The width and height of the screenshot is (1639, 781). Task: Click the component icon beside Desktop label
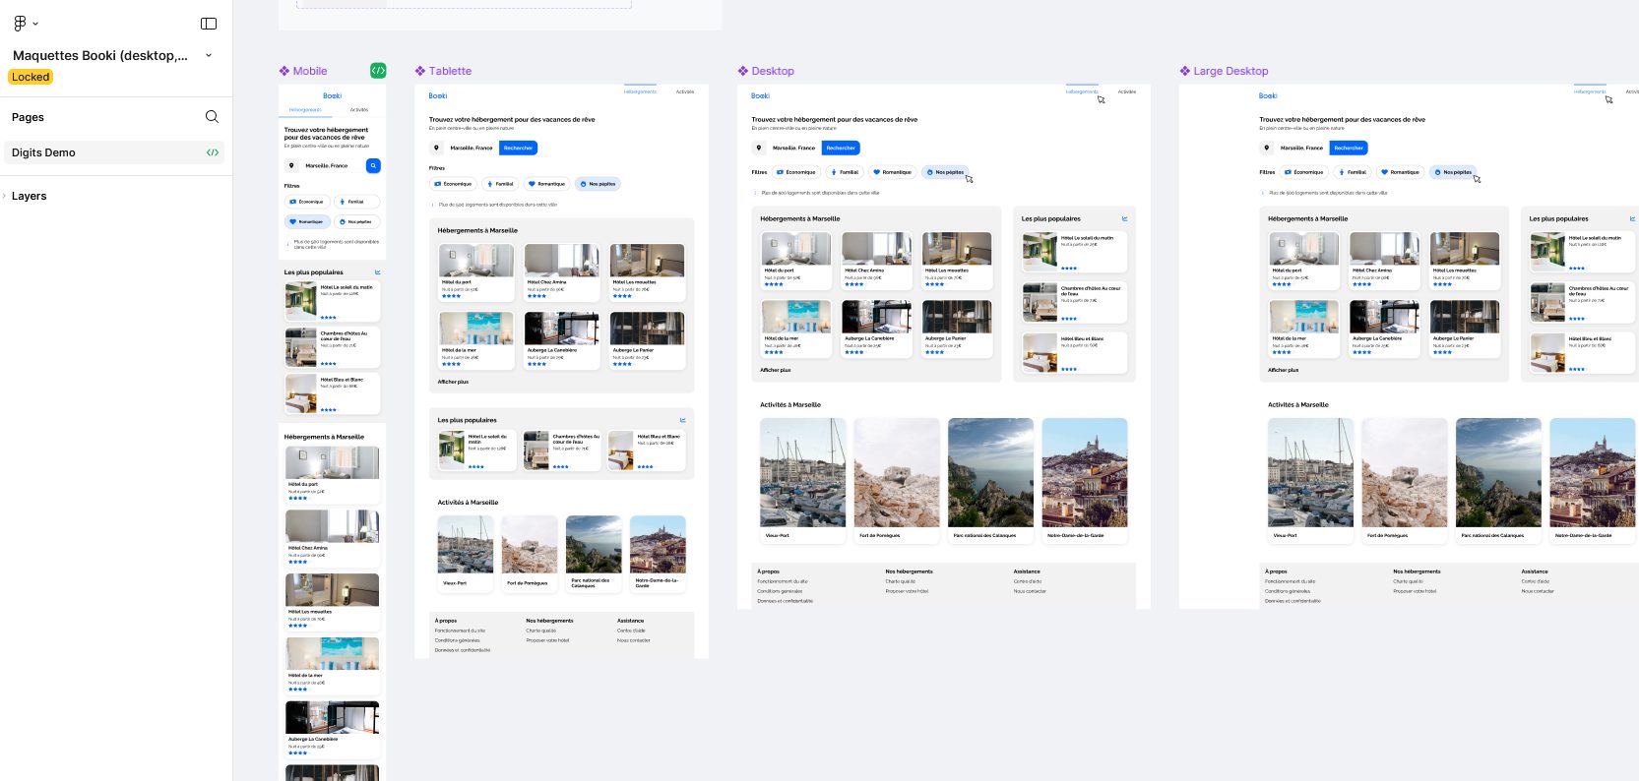[743, 71]
